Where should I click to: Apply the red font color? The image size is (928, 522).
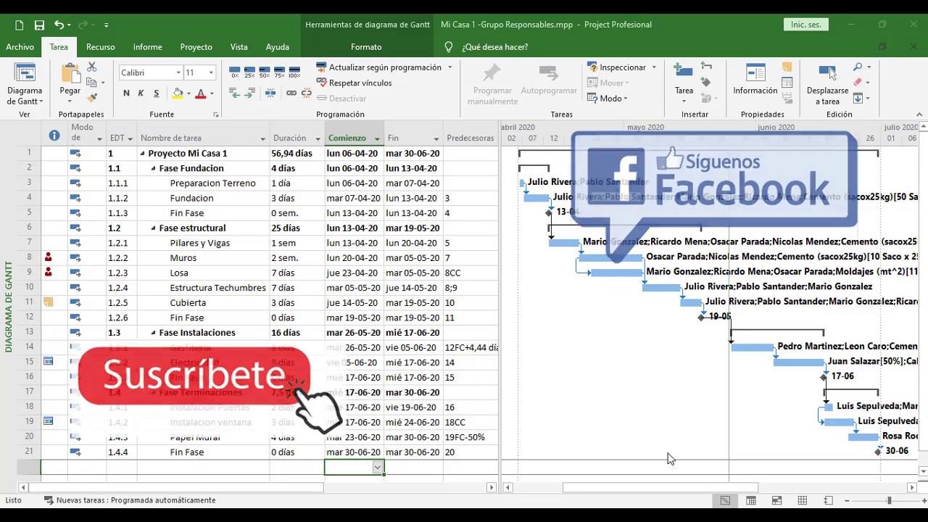201,93
